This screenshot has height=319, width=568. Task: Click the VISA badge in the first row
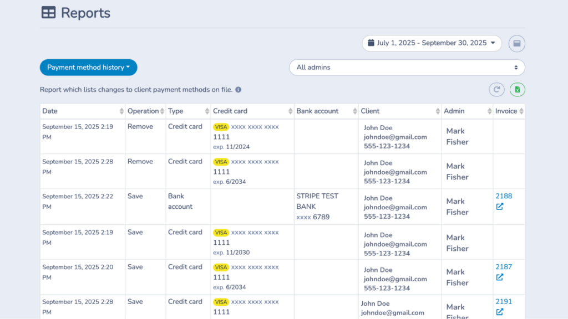(x=221, y=127)
